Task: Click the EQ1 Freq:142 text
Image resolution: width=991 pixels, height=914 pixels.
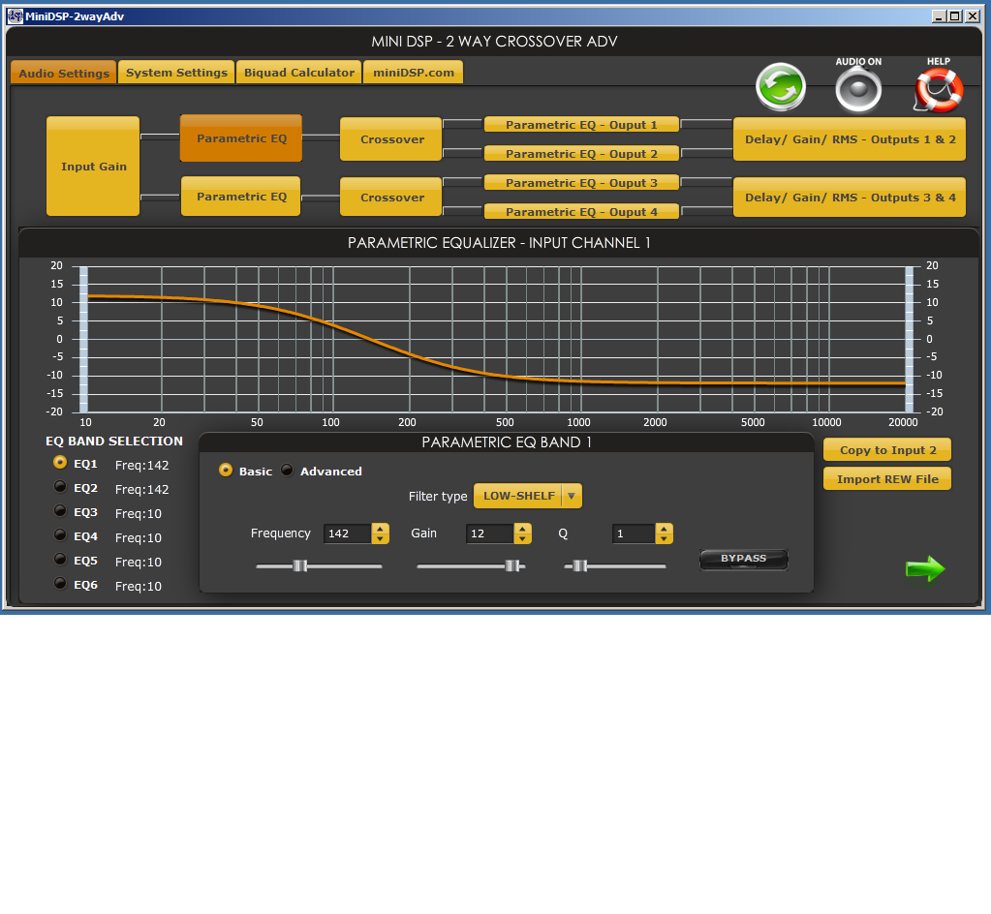Action: [x=141, y=465]
